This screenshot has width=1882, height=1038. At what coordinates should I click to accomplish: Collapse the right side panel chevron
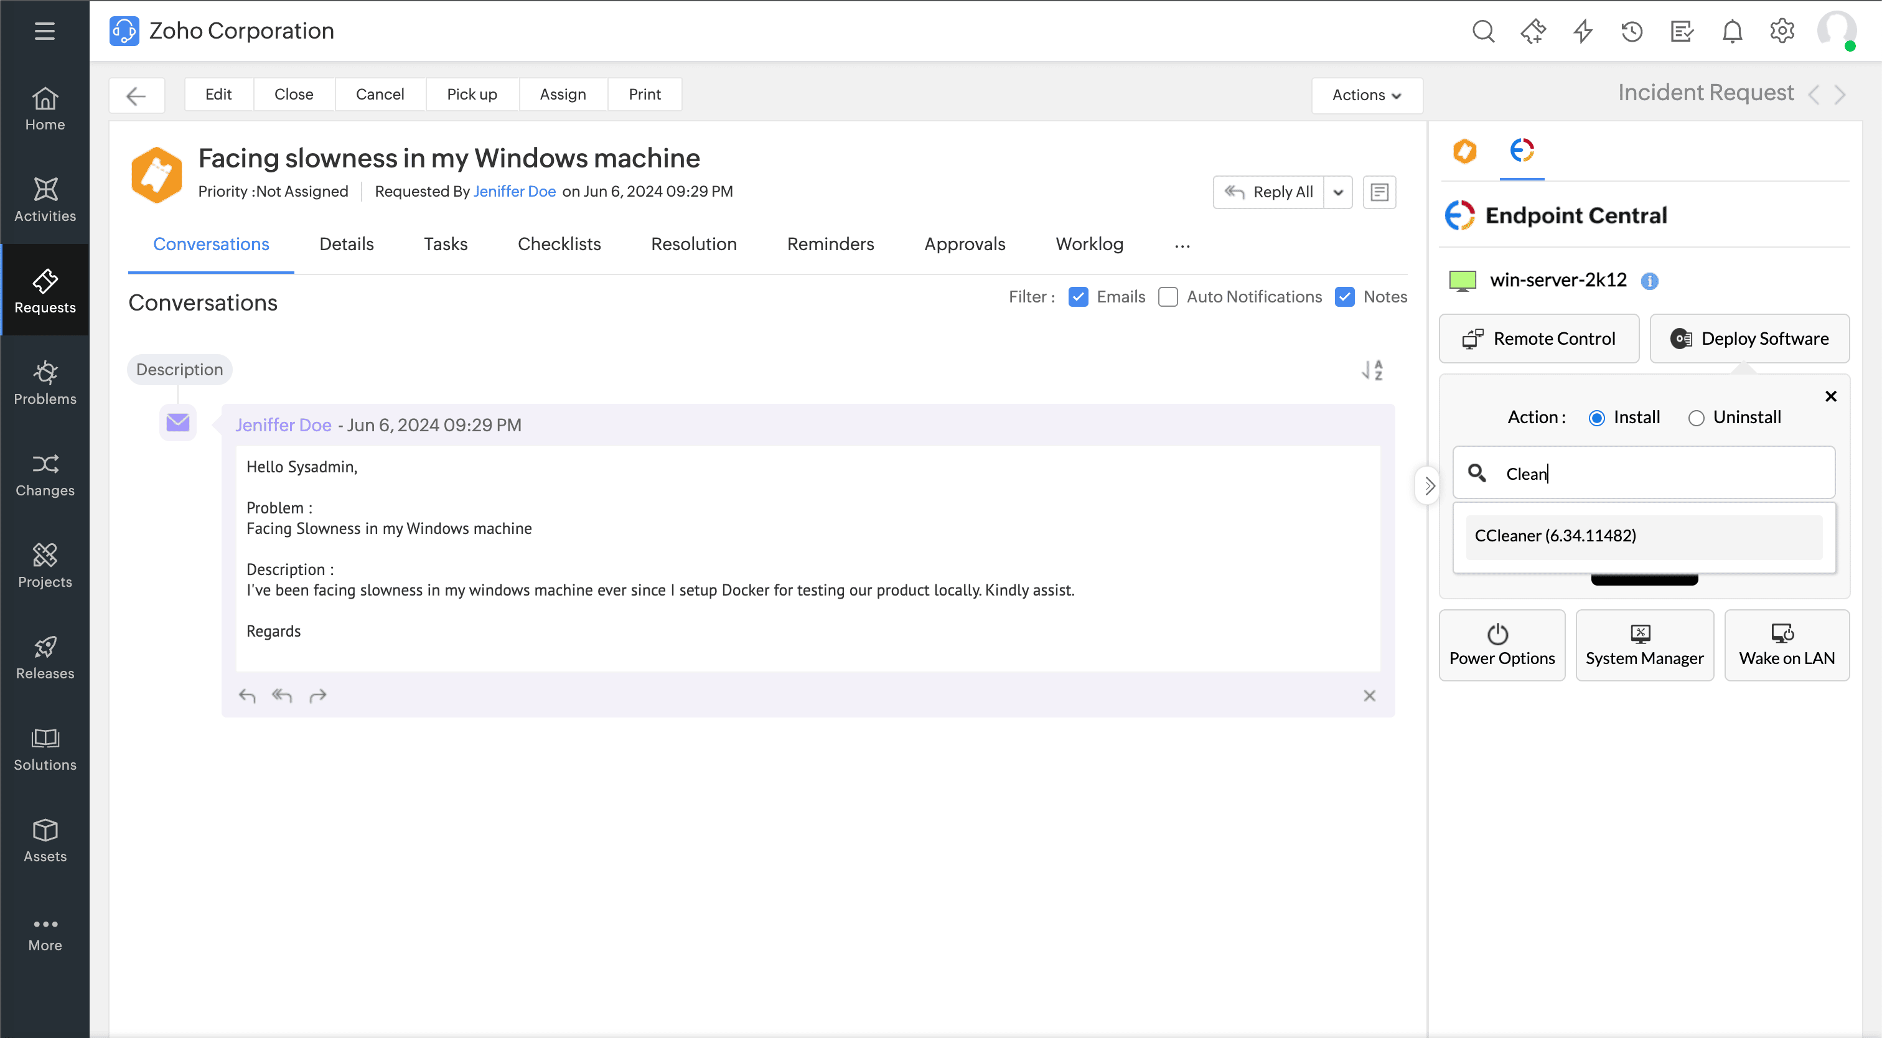pos(1430,486)
